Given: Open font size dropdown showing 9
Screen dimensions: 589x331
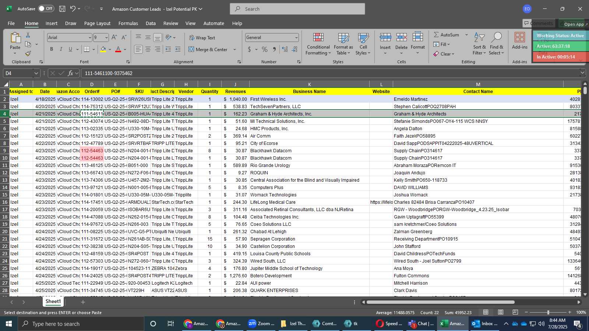Looking at the screenshot, I should (106, 38).
